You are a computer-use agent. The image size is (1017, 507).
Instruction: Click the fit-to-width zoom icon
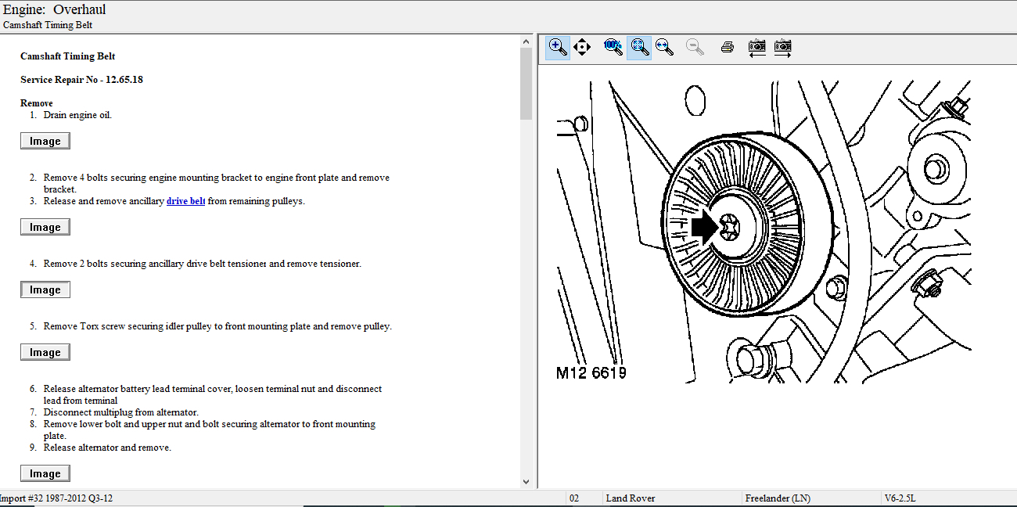pyautogui.click(x=664, y=47)
